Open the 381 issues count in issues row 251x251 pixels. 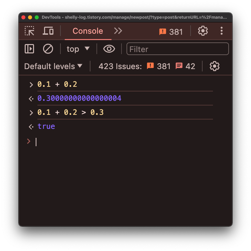pos(159,66)
